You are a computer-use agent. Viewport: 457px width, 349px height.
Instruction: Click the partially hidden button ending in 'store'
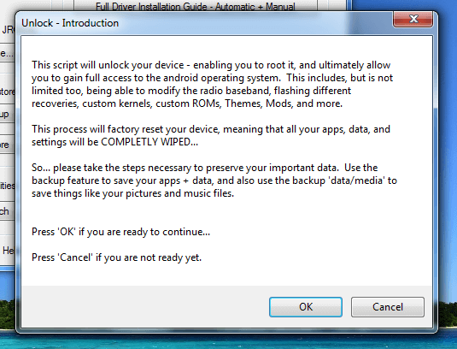8,92
